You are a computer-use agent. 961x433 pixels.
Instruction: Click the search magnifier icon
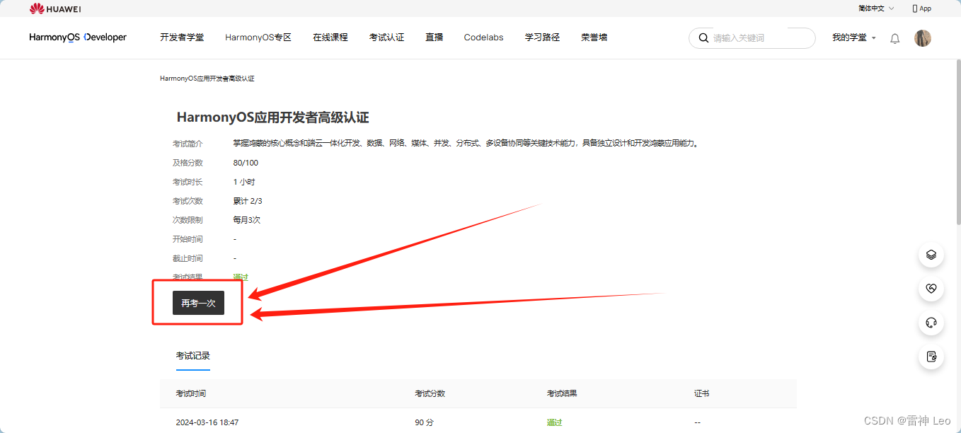[703, 38]
